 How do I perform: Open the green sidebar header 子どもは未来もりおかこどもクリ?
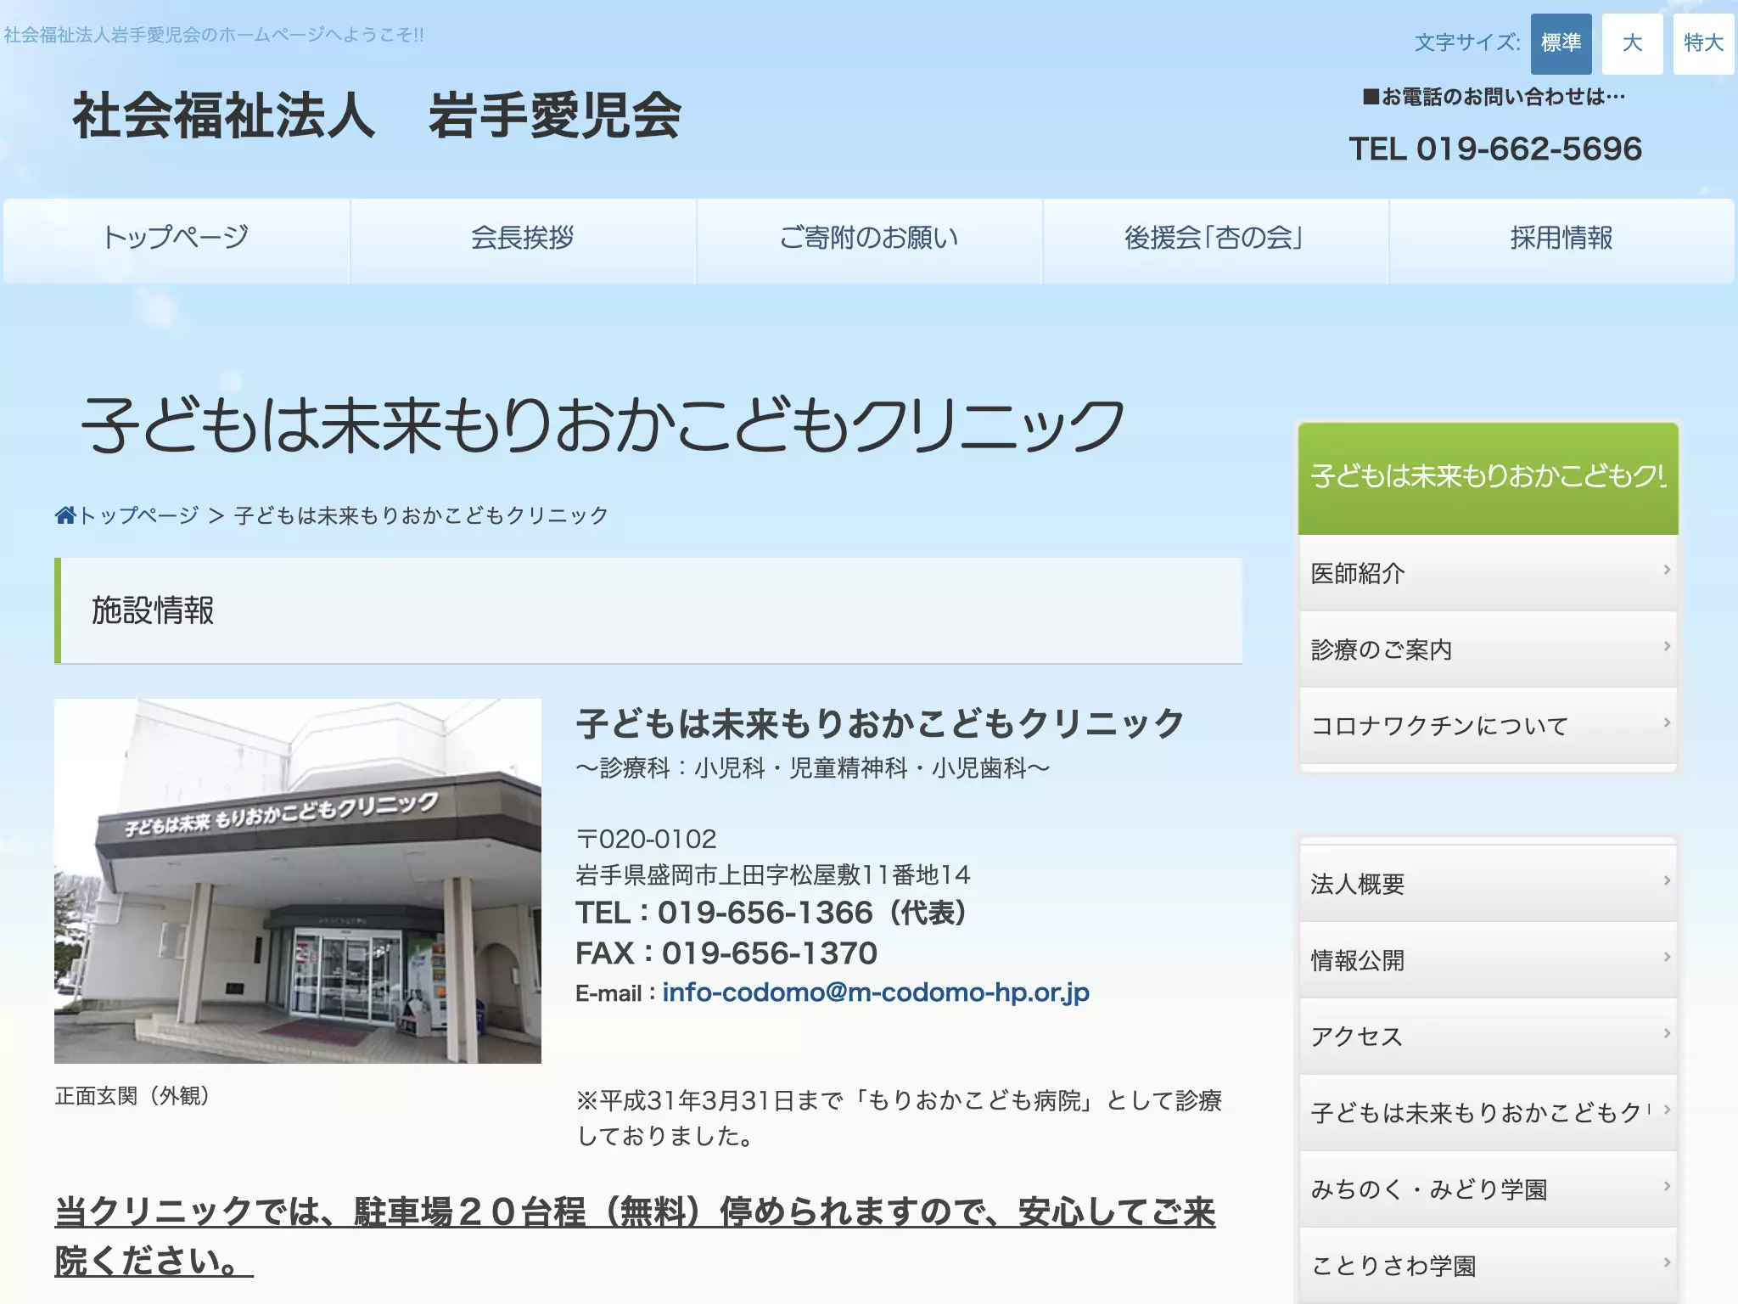(1489, 479)
